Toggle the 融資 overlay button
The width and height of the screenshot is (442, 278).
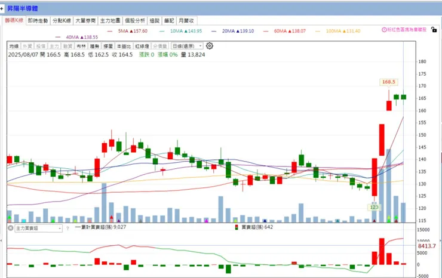click(x=67, y=46)
